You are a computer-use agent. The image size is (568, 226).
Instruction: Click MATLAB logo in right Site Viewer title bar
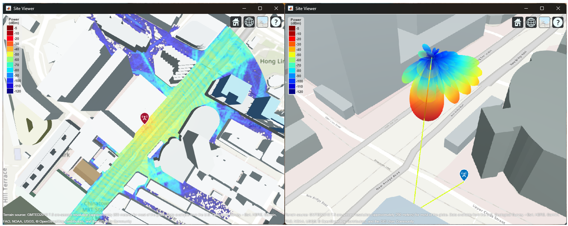click(290, 8)
